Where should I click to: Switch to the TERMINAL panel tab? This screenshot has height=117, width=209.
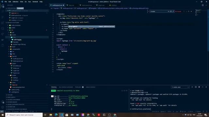[54, 87]
